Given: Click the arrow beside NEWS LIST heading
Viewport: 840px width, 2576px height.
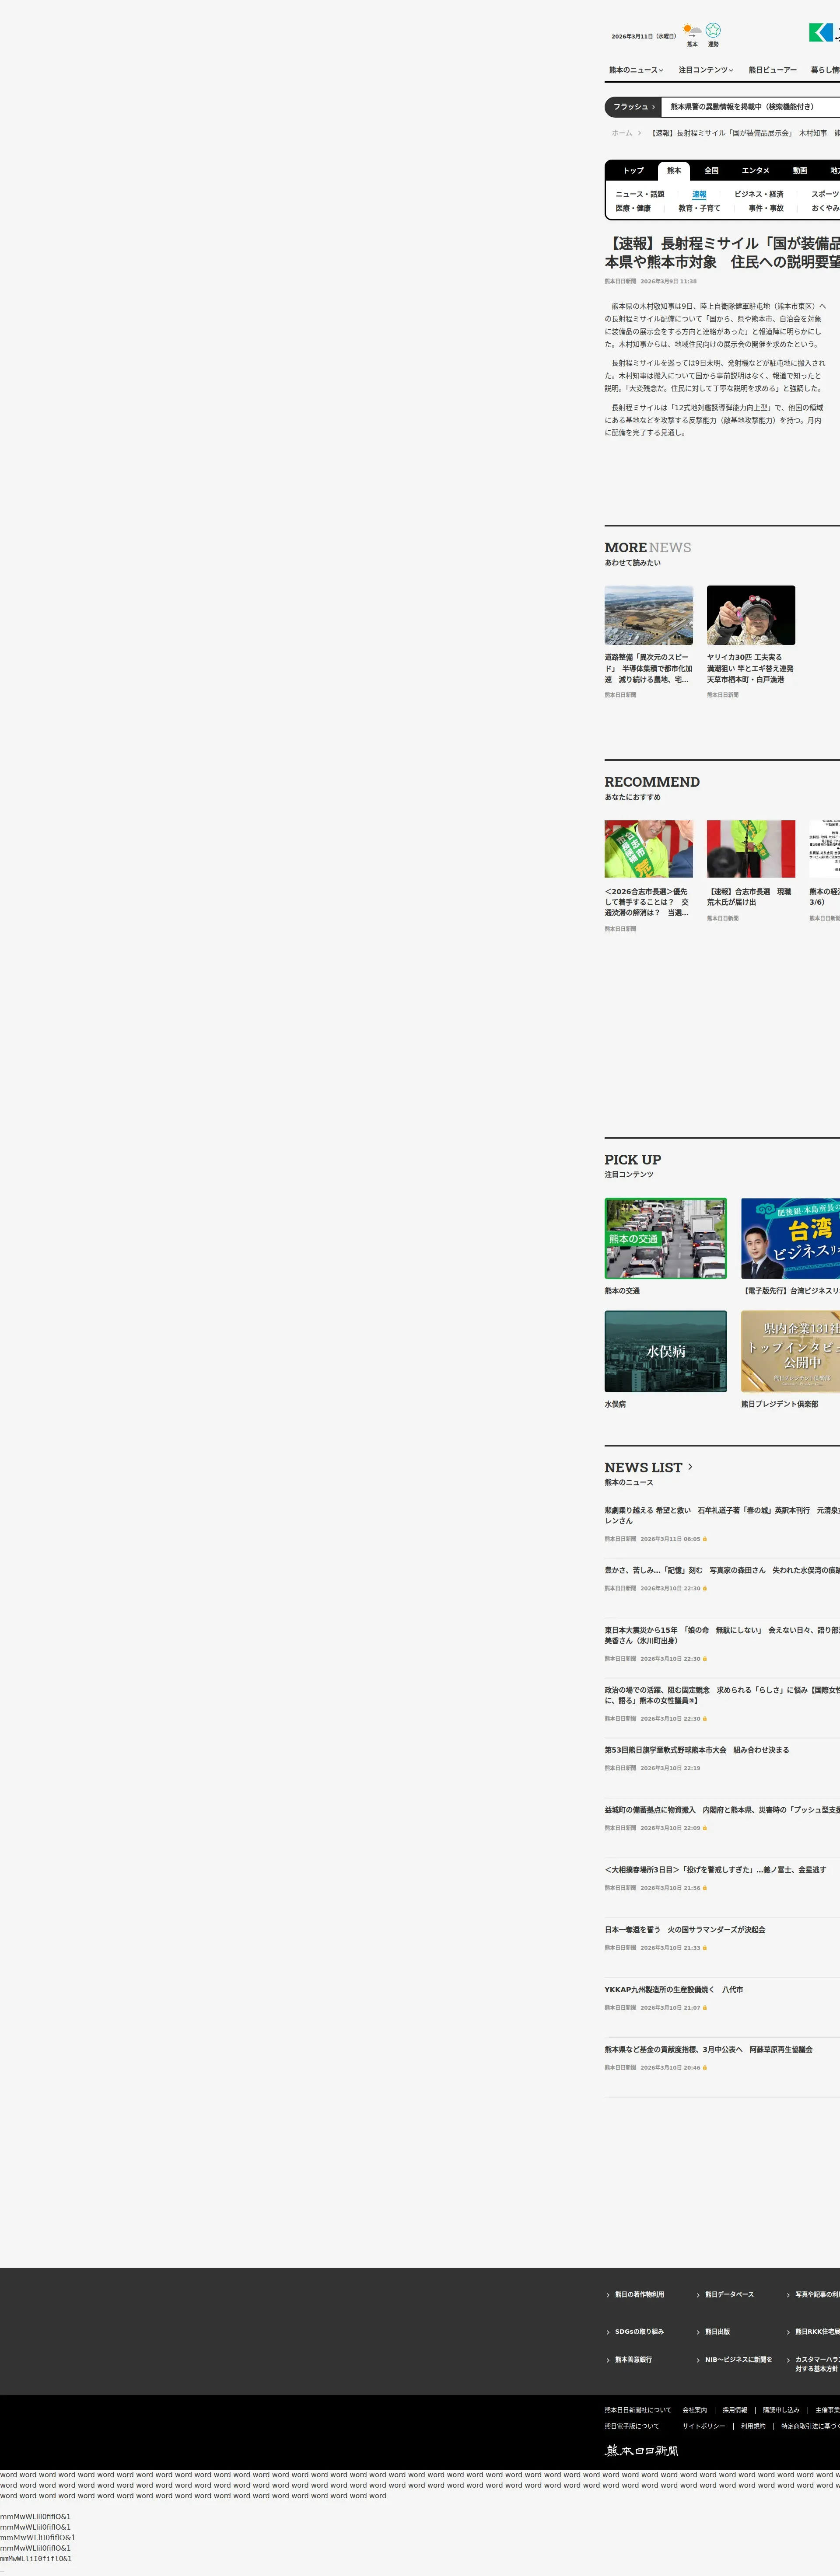Looking at the screenshot, I should click(690, 1466).
